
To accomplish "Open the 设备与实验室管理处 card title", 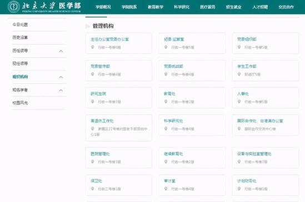I will [x=254, y=154].
